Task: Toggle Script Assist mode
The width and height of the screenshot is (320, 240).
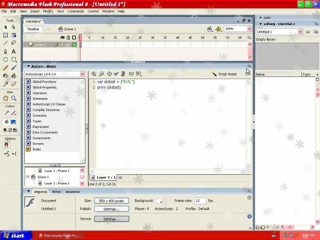Action: click(x=224, y=74)
